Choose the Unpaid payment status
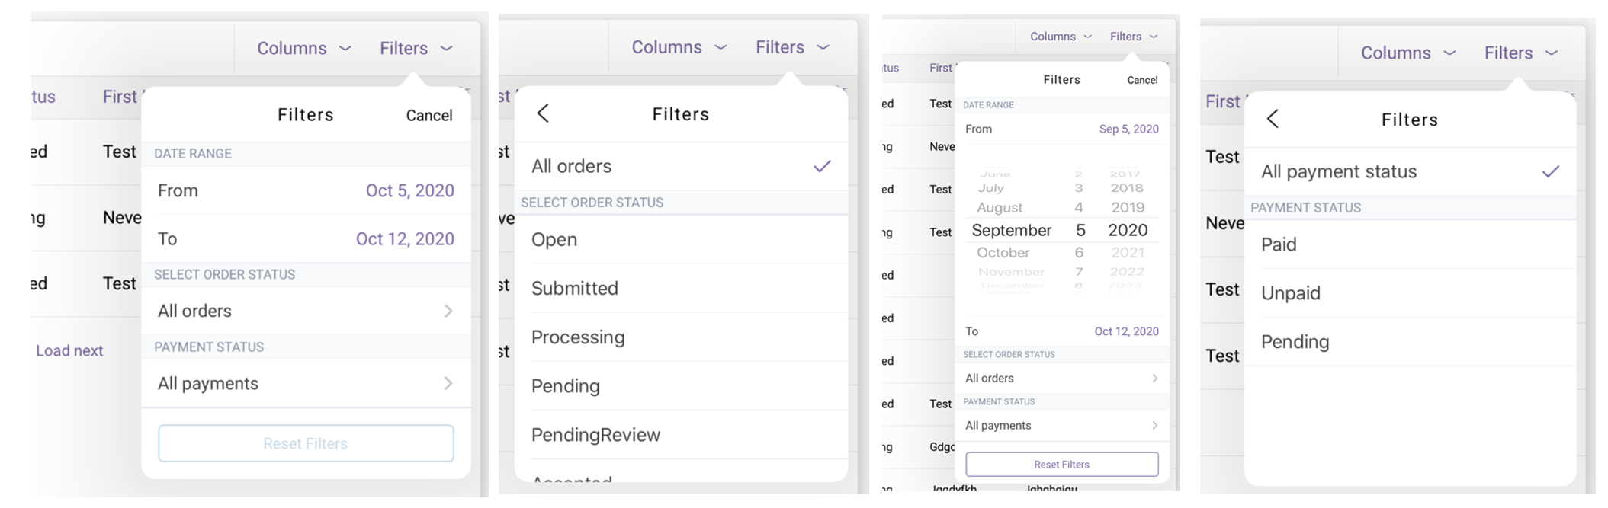This screenshot has width=1608, height=508. 1290,293
